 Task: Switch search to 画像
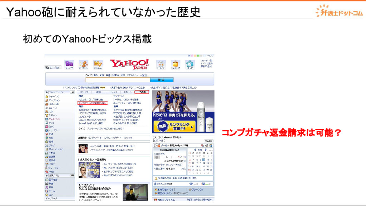tap(96, 75)
